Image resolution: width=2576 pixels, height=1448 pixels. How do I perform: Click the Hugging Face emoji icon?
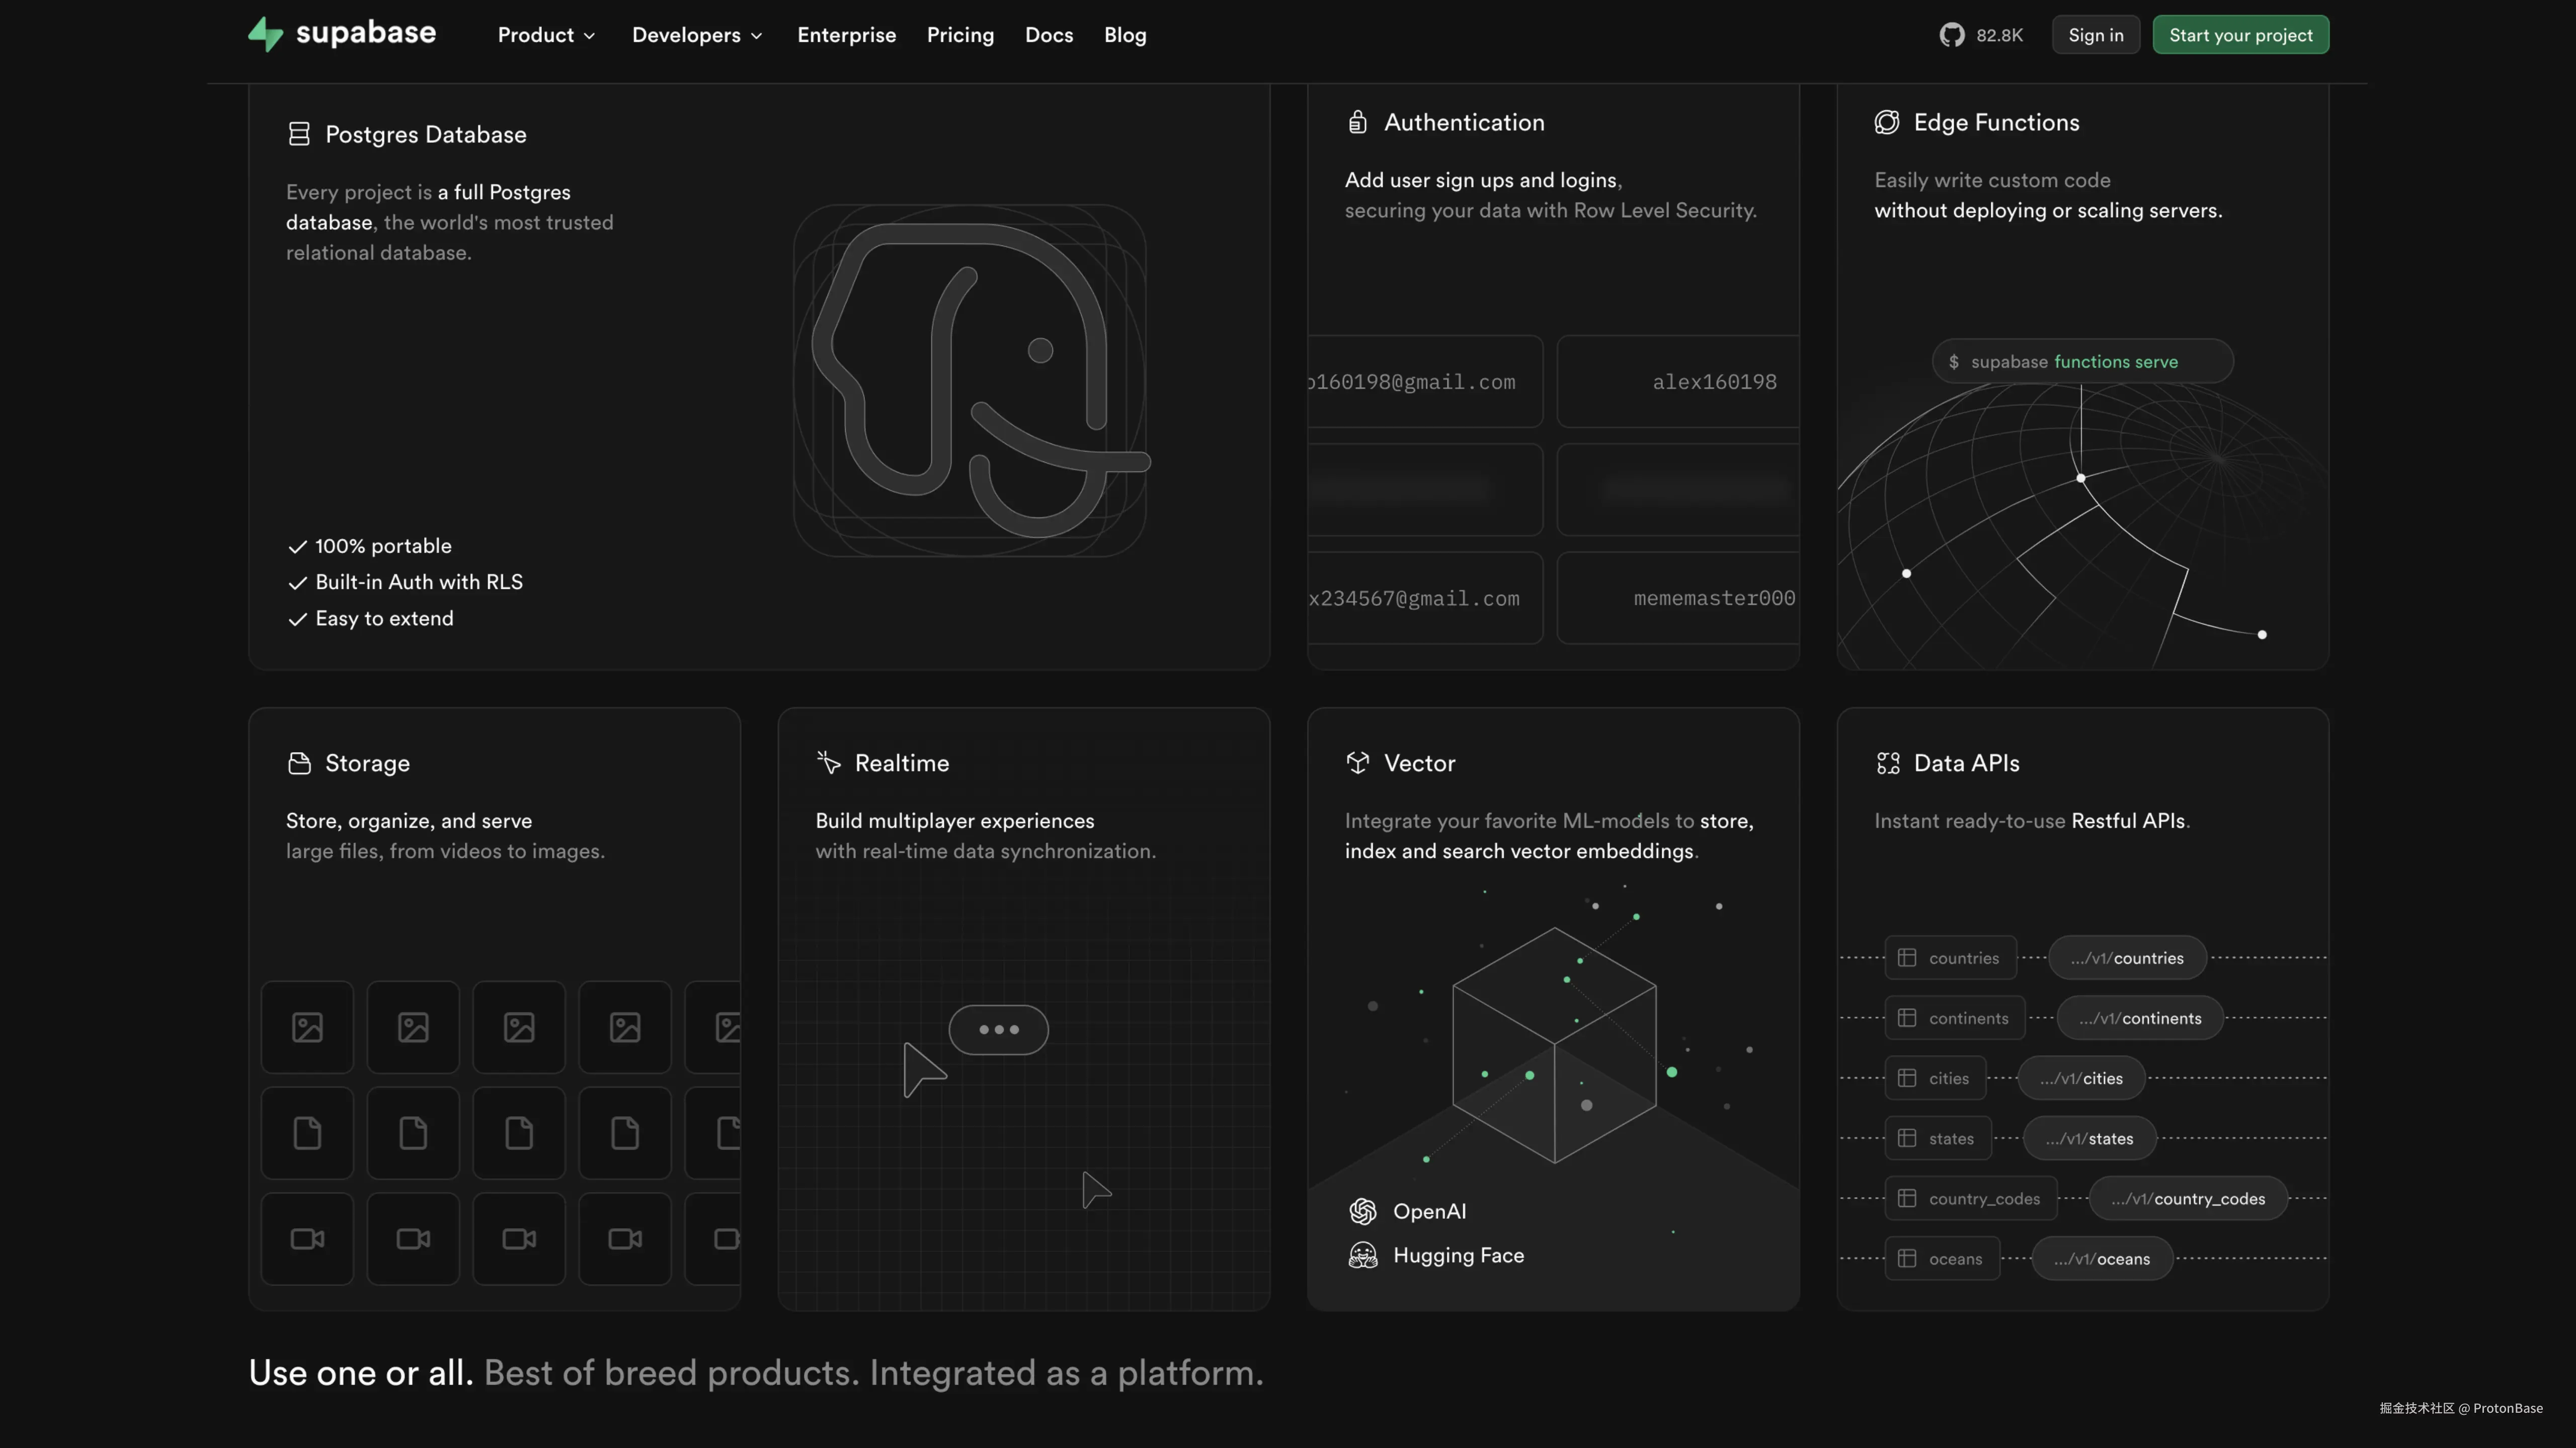click(1362, 1255)
